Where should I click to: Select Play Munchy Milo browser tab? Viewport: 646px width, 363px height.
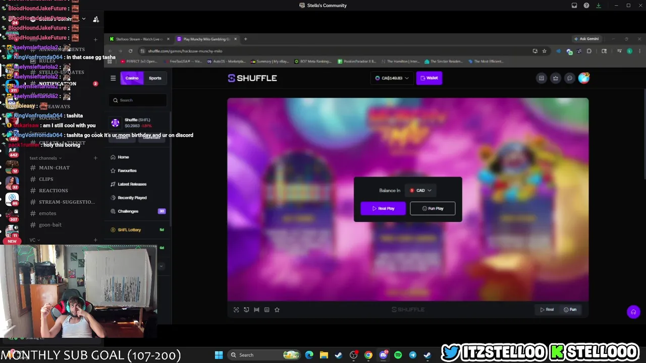click(x=207, y=39)
